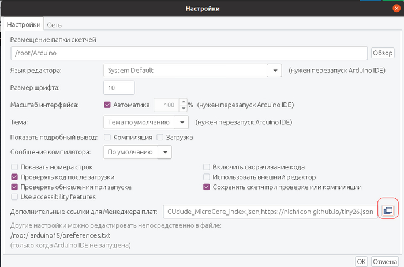This screenshot has width=404, height=267.
Task: Select the Настройки tab
Action: (x=24, y=25)
